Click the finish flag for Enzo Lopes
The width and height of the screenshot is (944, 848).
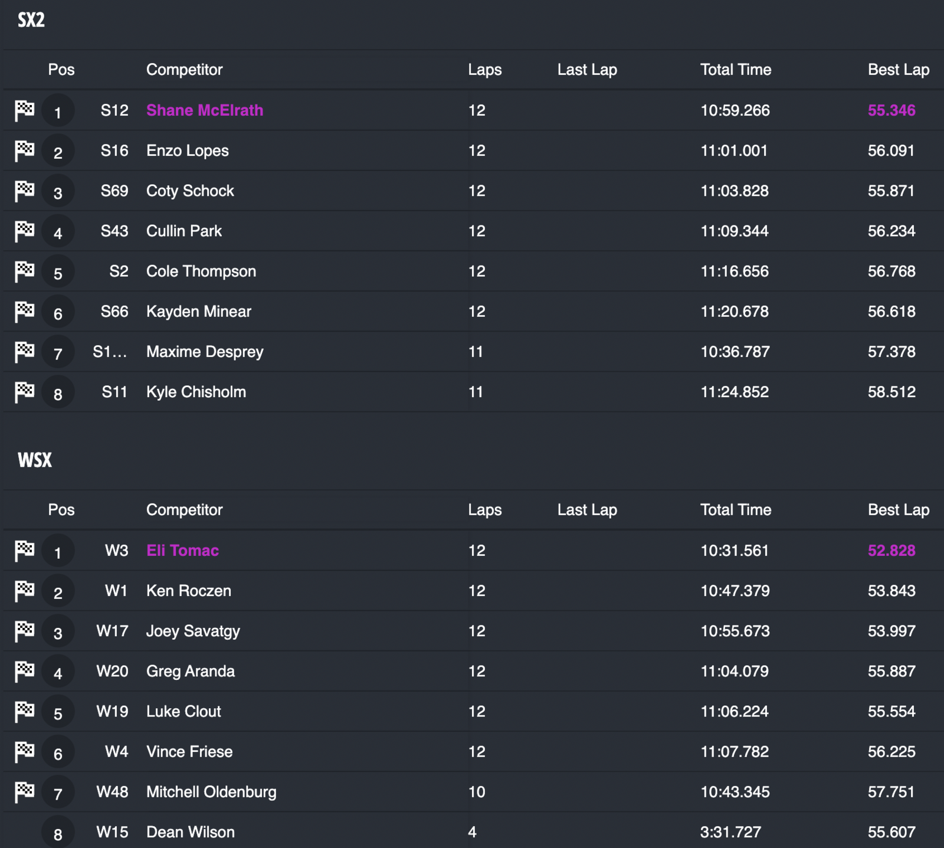coord(24,150)
